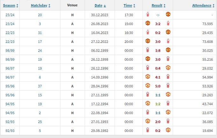Image resolution: width=217 pixels, height=138 pixels.
Task: Sort the table by Season column
Action: click(10, 5)
